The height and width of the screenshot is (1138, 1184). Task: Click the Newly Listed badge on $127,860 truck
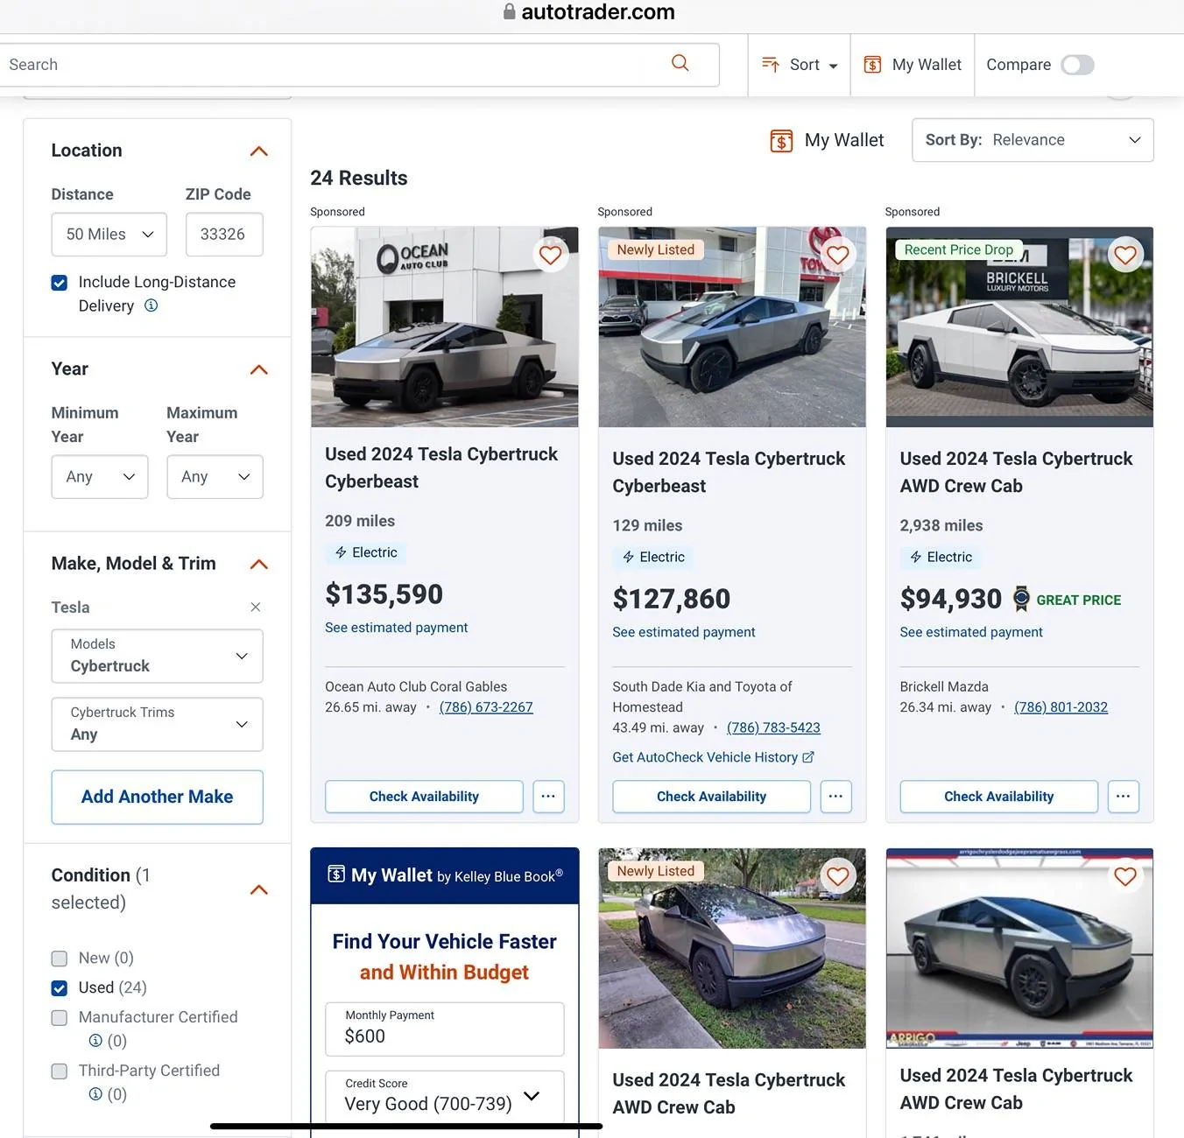[x=655, y=249]
